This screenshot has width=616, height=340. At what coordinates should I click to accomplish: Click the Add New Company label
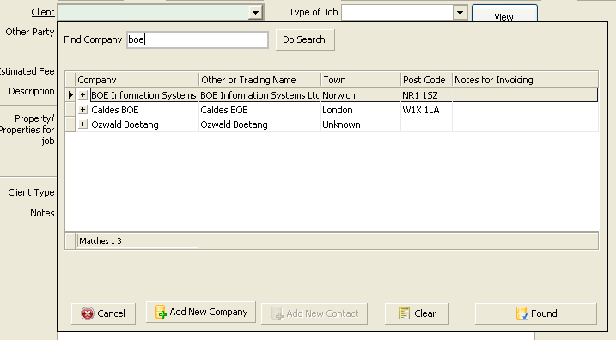tap(209, 312)
